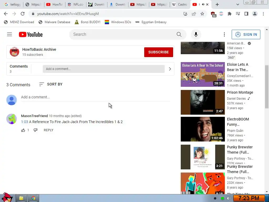
Task: Click the underlined Add a comment input
Action: pyautogui.click(x=95, y=97)
